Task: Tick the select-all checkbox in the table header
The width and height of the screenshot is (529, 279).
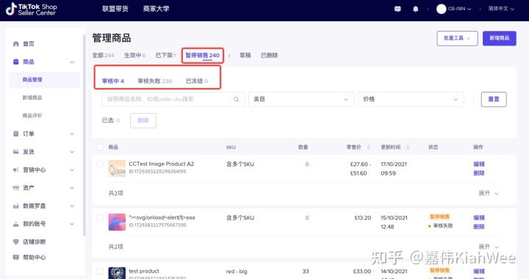Action: (100, 147)
